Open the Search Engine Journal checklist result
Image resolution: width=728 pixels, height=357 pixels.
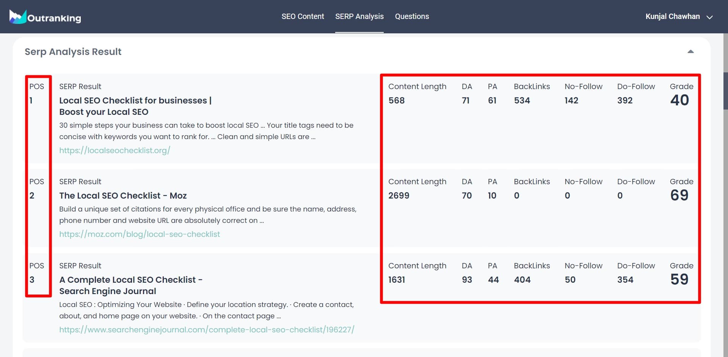(131, 285)
